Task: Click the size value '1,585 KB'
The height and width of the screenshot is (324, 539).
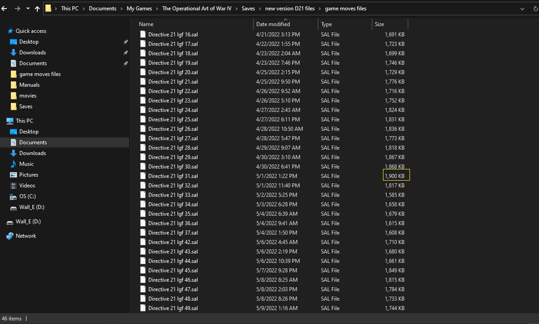Action: click(395, 195)
